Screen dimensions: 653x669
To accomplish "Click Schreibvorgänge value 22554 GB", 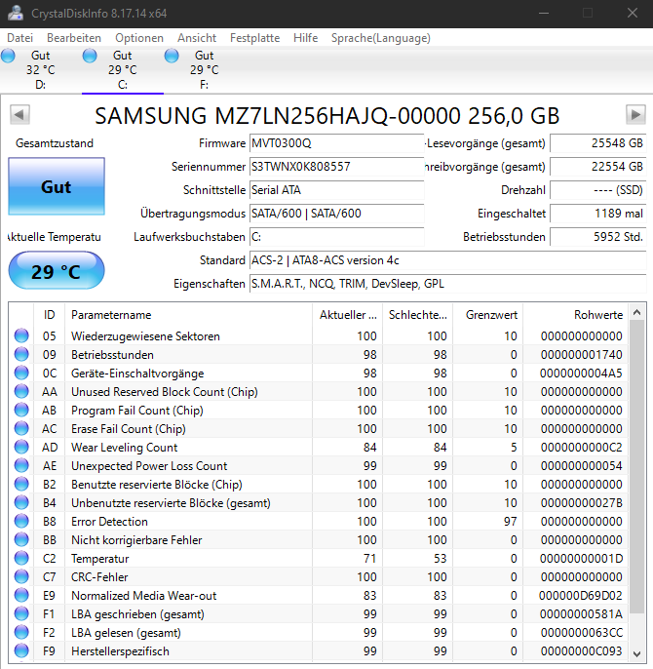I will [x=598, y=167].
